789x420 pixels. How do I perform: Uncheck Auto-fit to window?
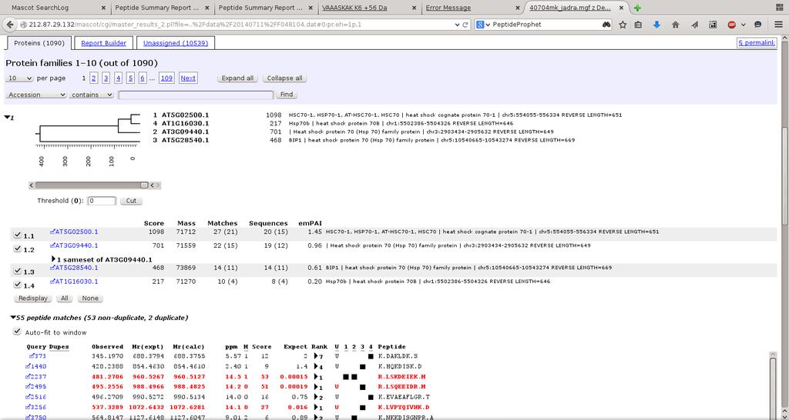coord(17,331)
